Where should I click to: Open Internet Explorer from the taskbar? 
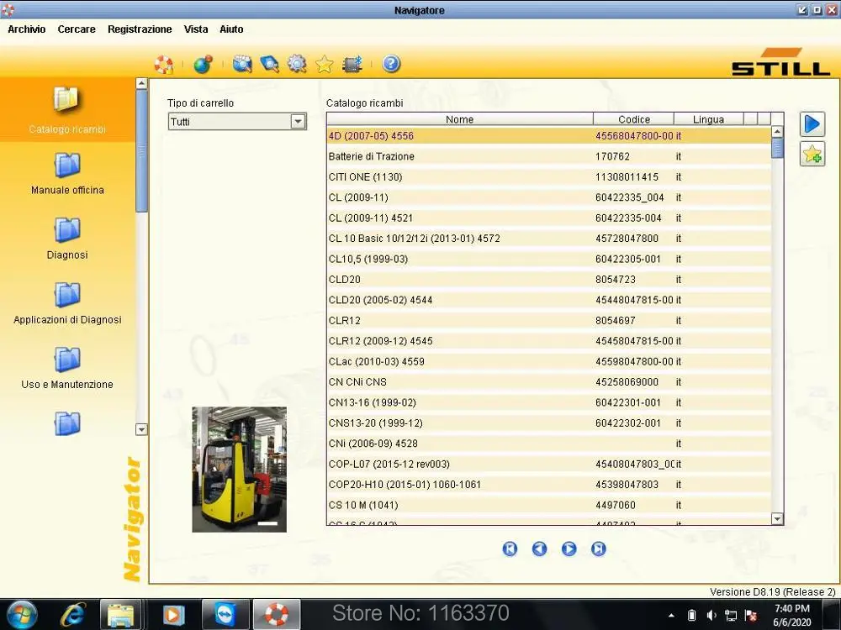click(73, 615)
